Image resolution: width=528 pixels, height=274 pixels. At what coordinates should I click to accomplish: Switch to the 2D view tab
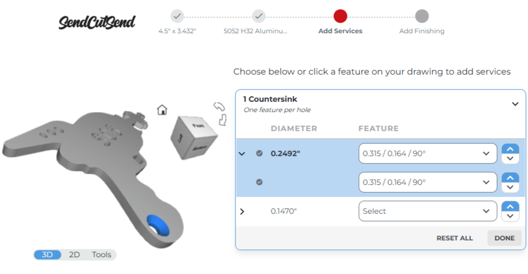(x=74, y=254)
